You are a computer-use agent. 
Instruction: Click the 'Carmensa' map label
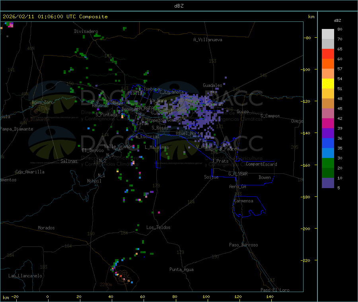(x=243, y=201)
